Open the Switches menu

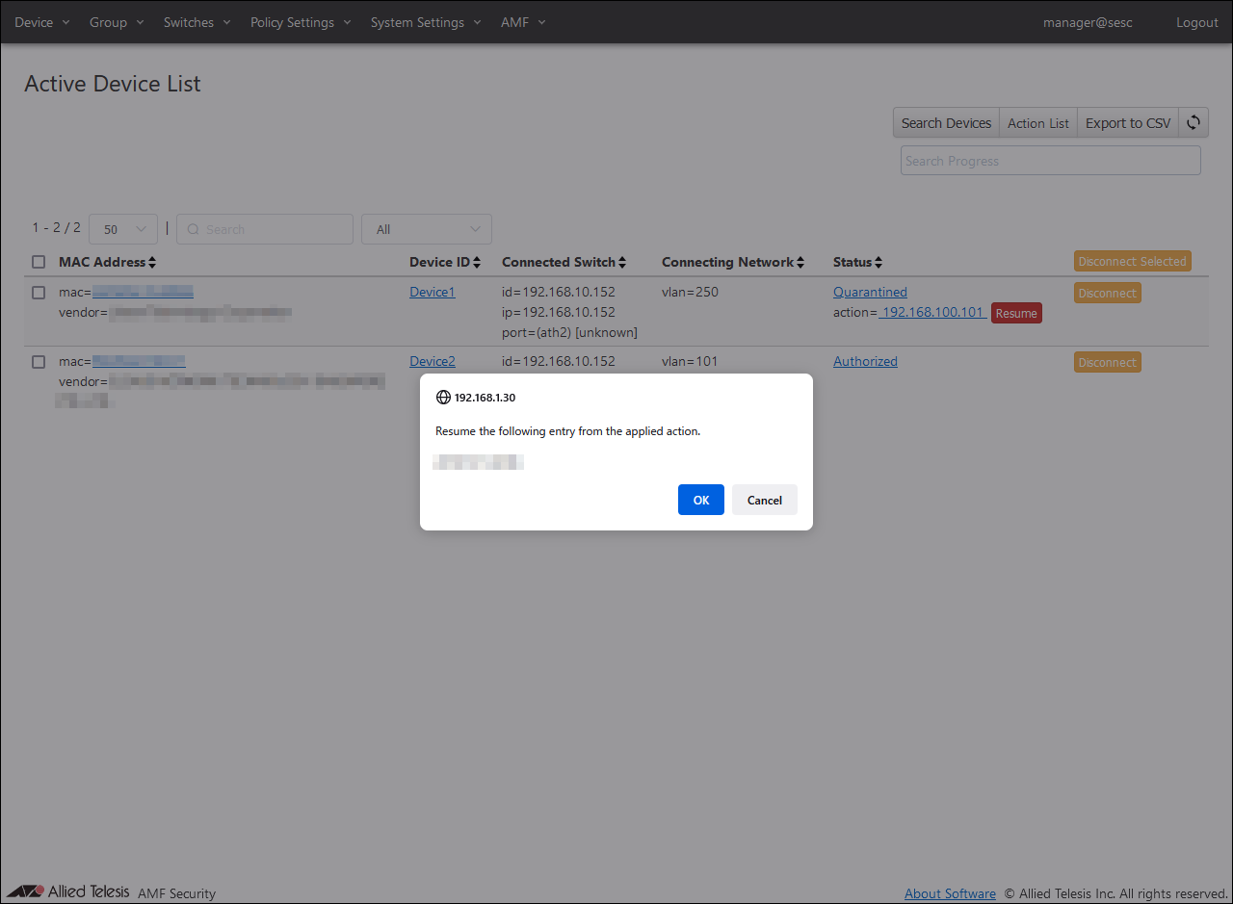pos(197,22)
